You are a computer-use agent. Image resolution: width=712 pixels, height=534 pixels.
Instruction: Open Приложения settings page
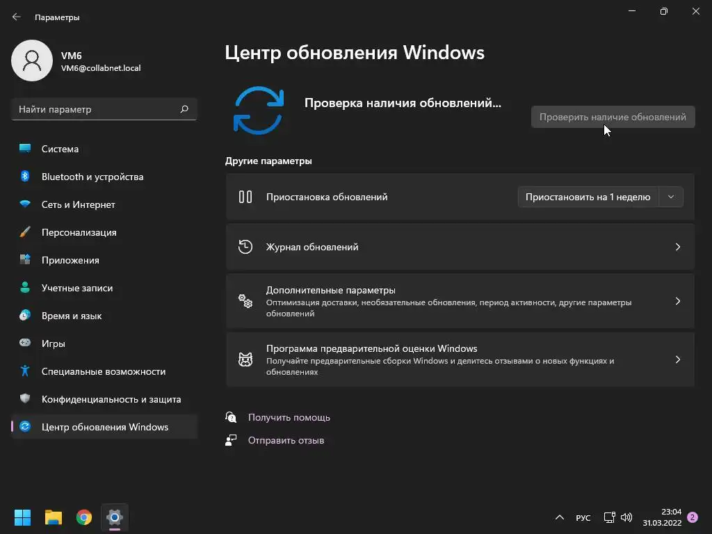[x=104, y=260]
